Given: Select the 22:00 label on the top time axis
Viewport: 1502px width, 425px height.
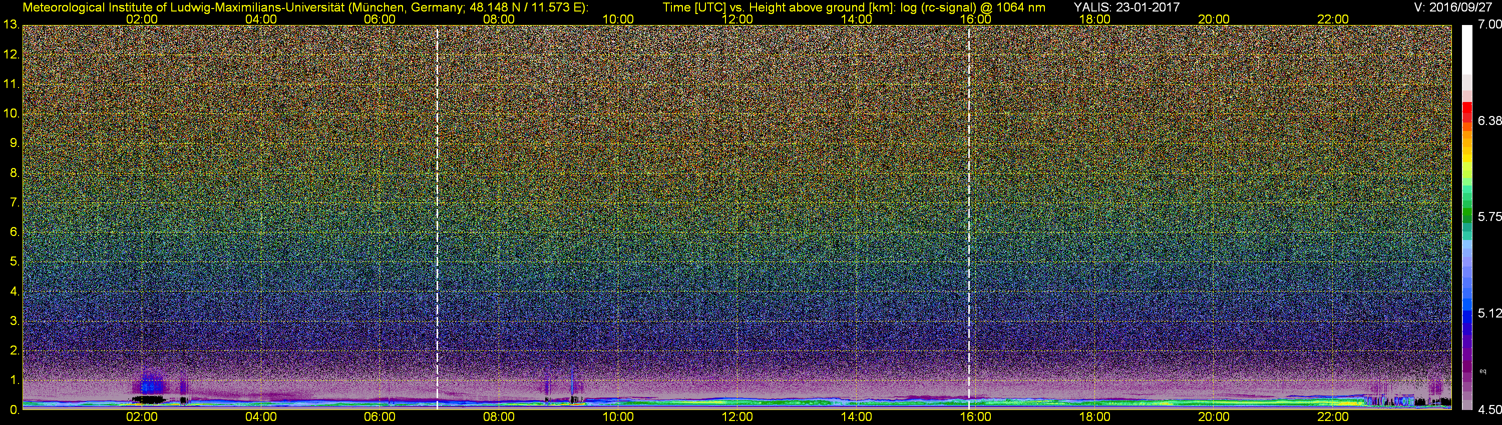Looking at the screenshot, I should (1333, 19).
